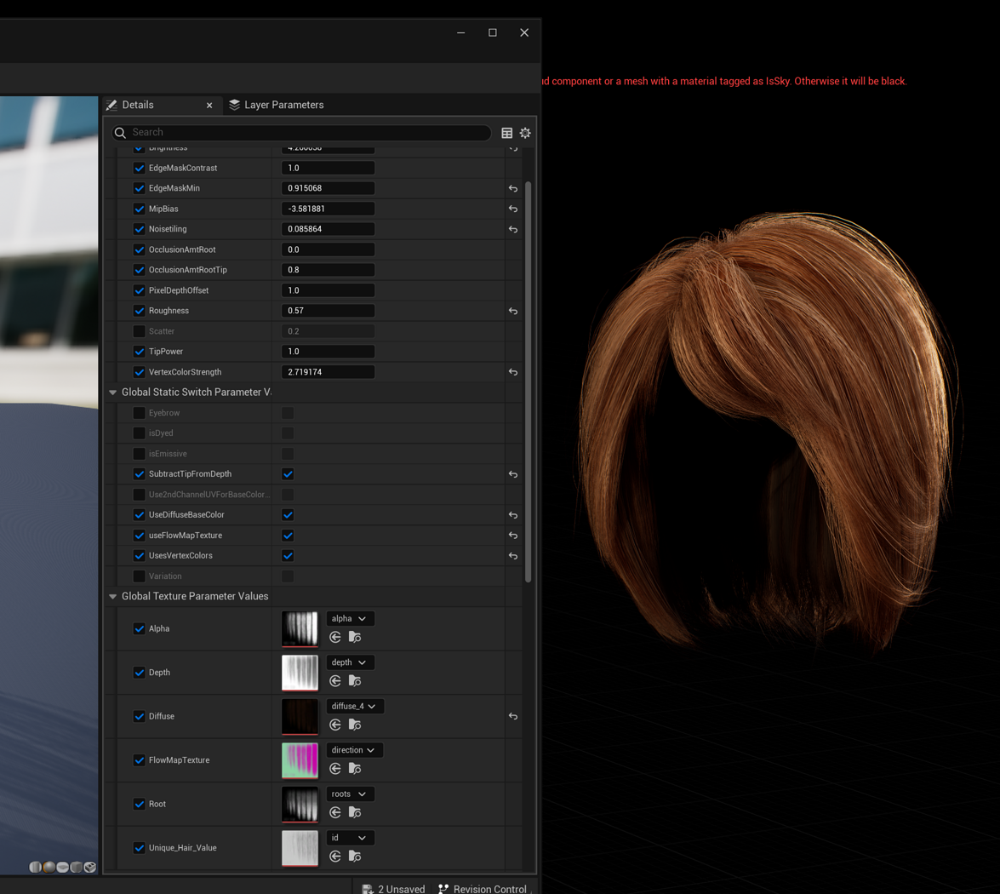The width and height of the screenshot is (1000, 894).
Task: Reset Roughness value to default
Action: 513,311
